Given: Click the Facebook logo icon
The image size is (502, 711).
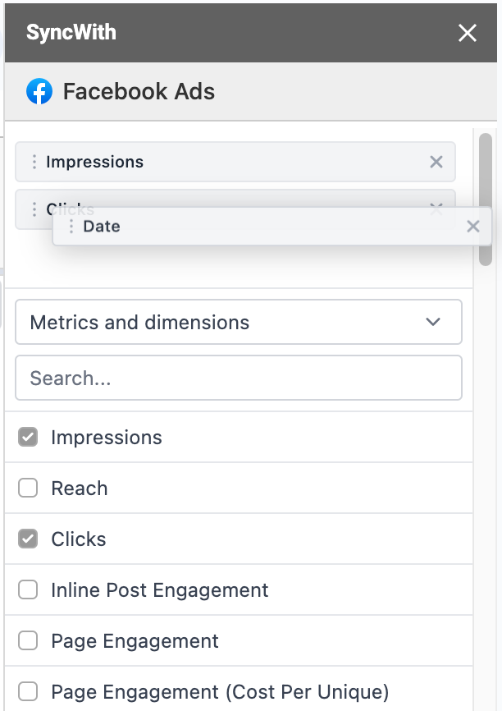Looking at the screenshot, I should coord(39,91).
